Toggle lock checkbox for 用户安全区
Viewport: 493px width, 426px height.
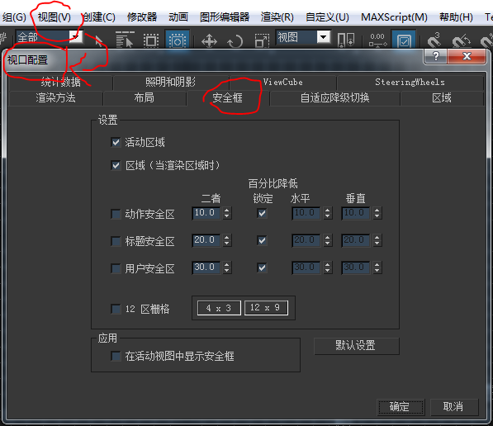262,267
